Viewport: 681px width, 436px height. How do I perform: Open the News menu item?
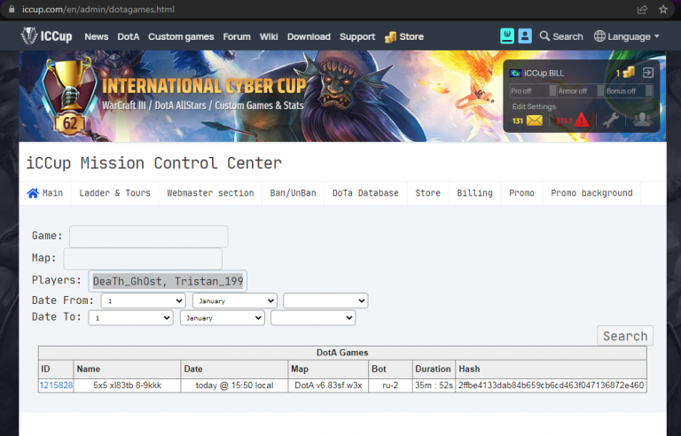pos(97,36)
